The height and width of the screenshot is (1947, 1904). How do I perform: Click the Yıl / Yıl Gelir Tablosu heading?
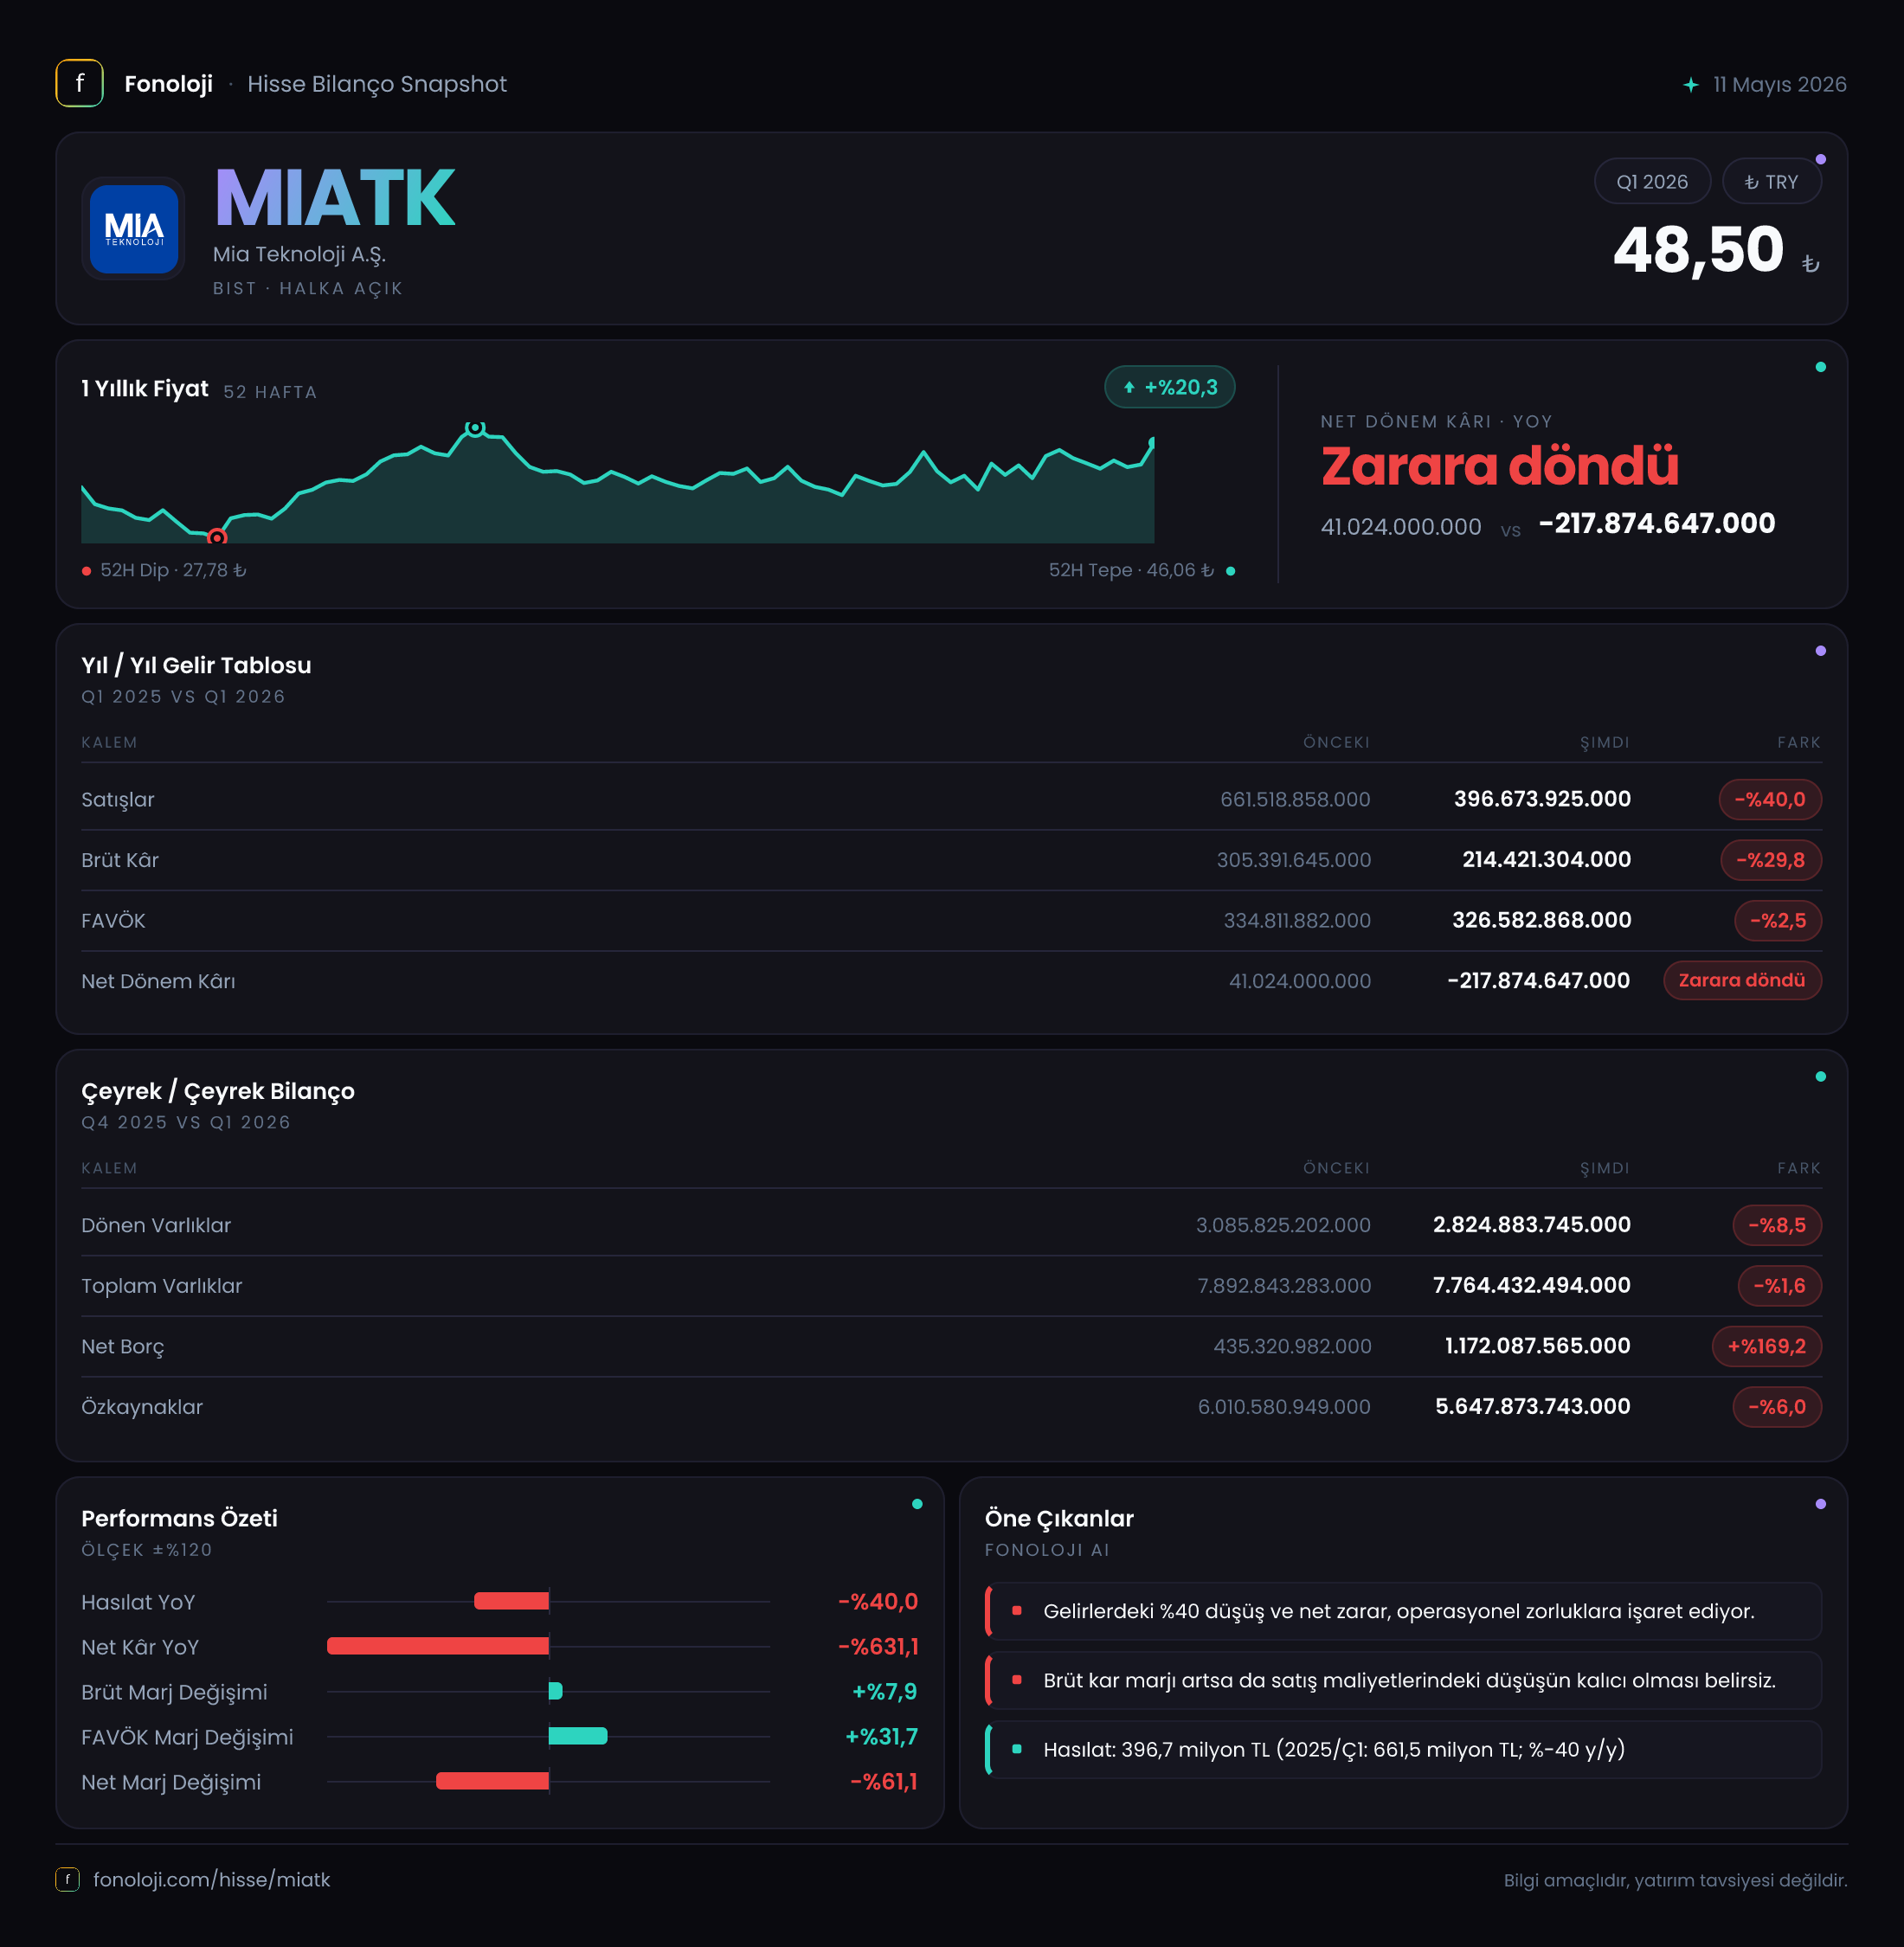pyautogui.click(x=196, y=666)
